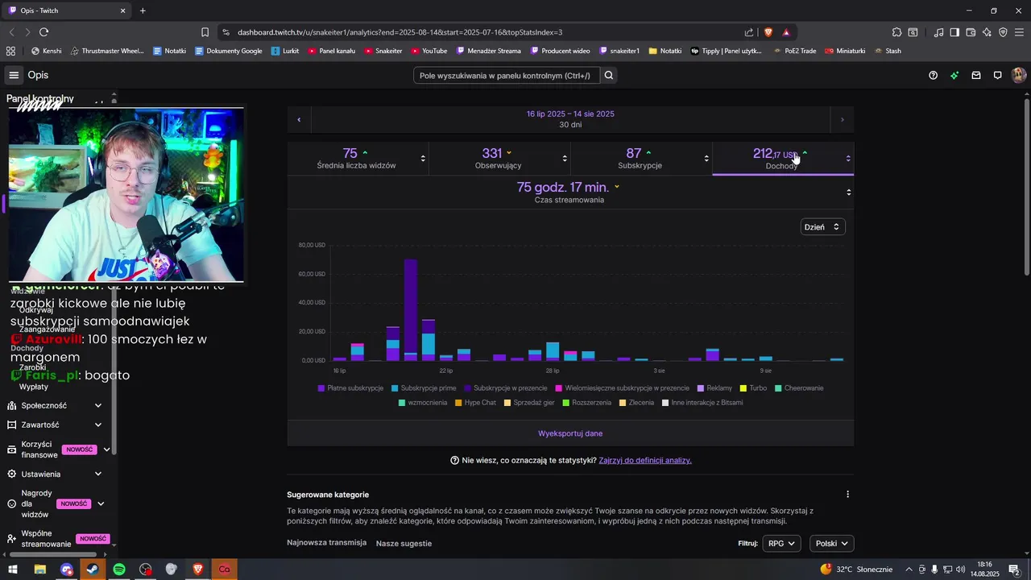The height and width of the screenshot is (580, 1031).
Task: Open the green sparkle icon in Twitch header
Action: 954,75
